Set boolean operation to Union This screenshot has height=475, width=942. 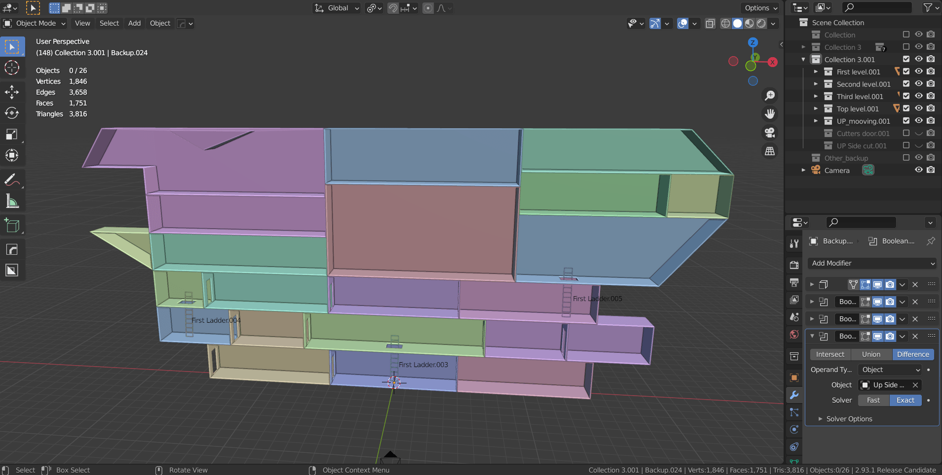[871, 354]
